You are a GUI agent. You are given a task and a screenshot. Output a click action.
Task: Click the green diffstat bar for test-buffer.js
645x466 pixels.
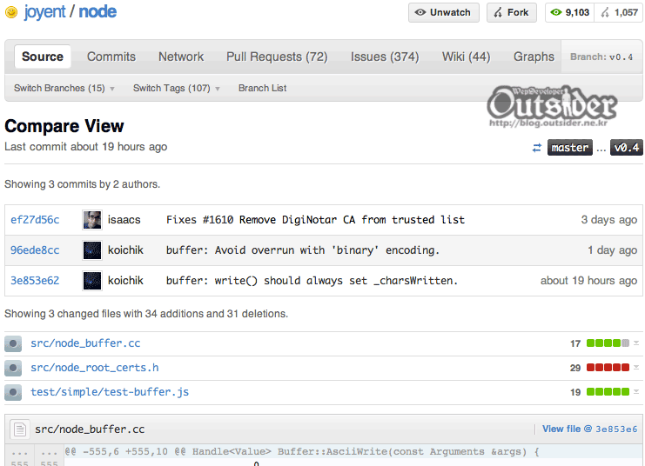tap(608, 391)
